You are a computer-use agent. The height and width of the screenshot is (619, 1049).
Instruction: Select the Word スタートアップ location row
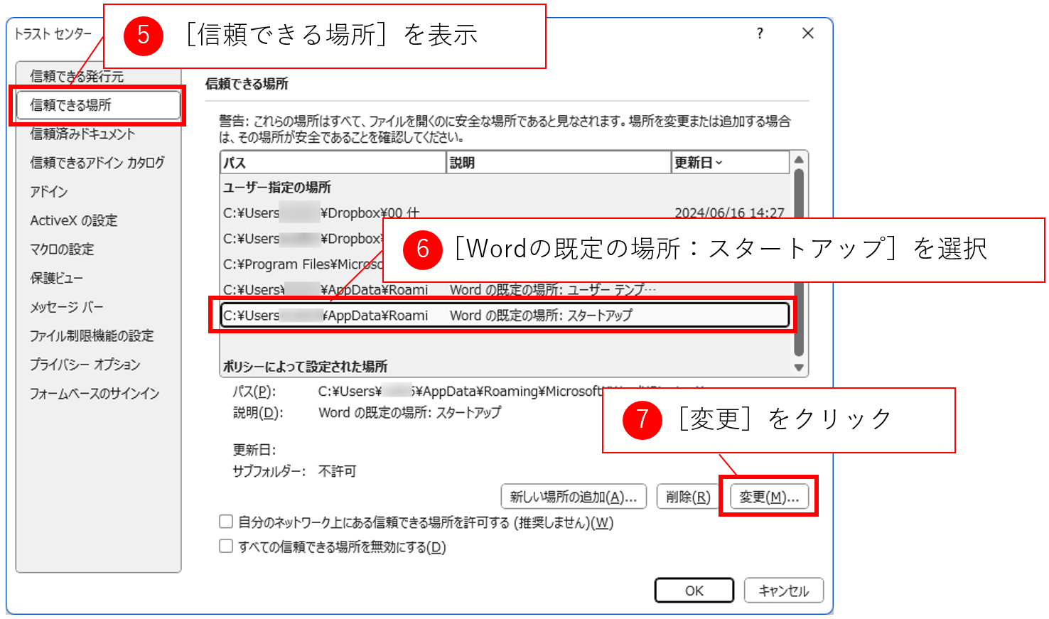point(505,316)
